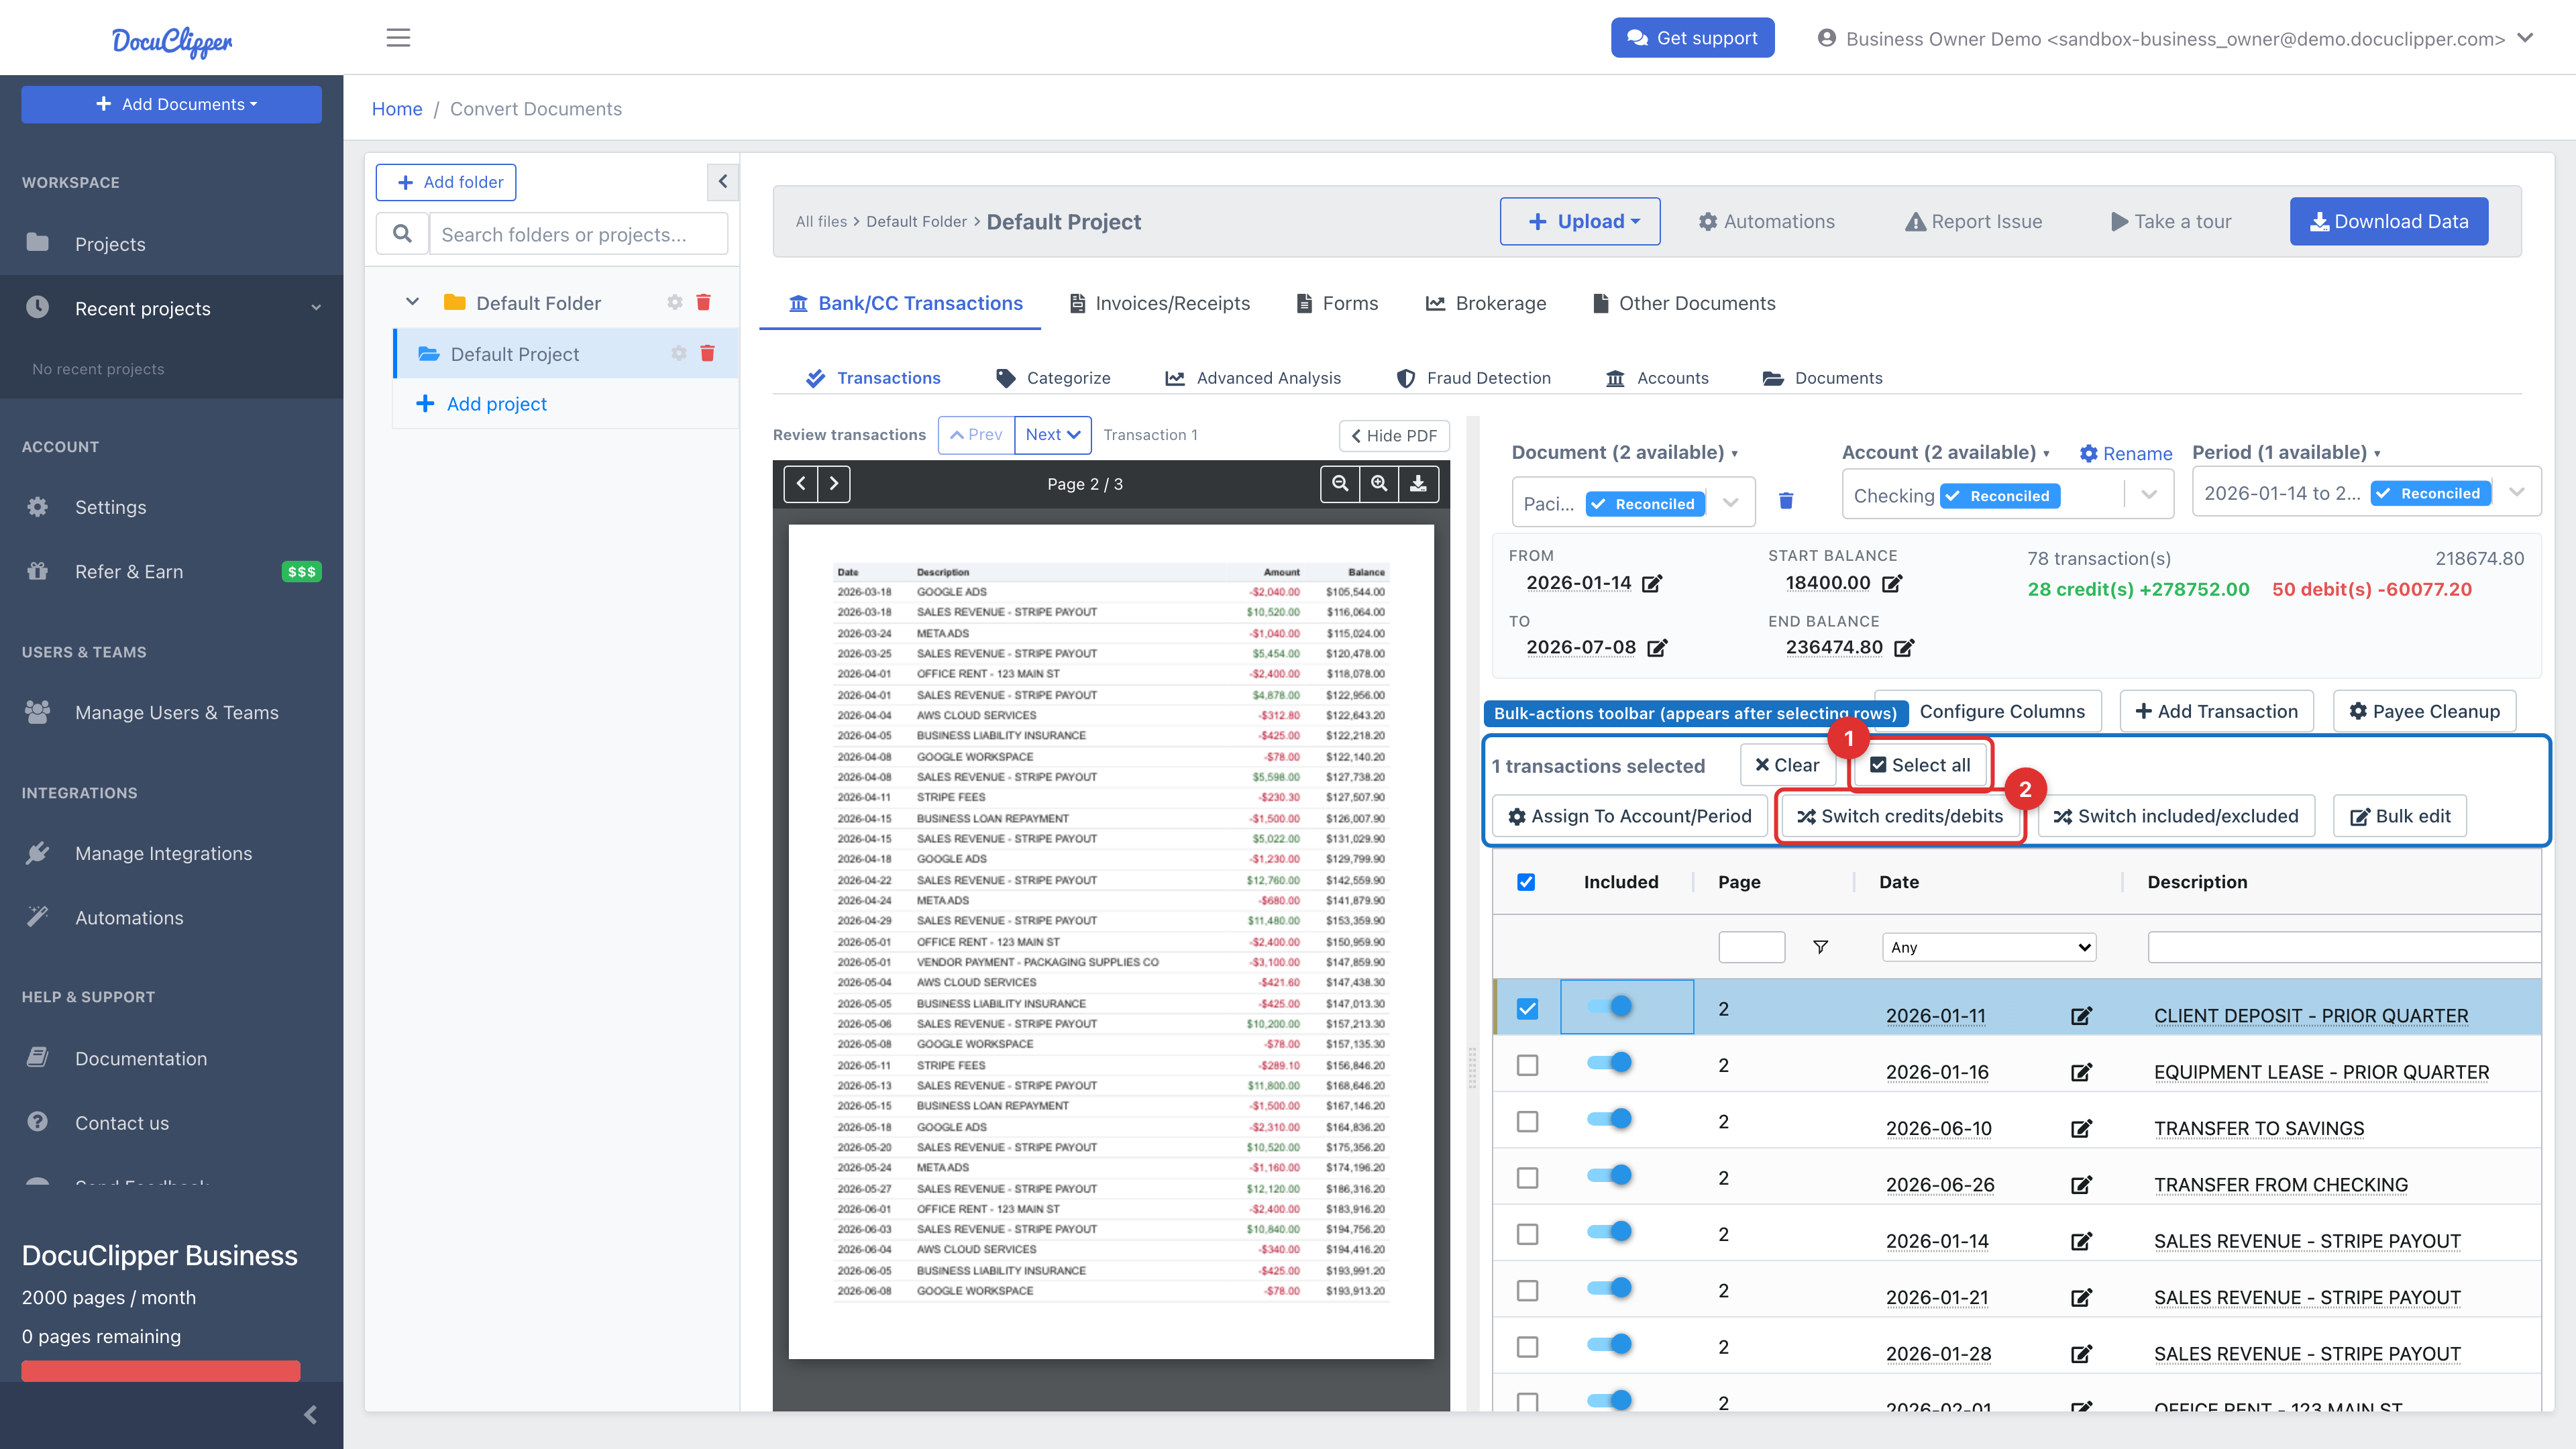Collapse the left sidebar chevron at bottom
This screenshot has height=1449, width=2576.
[x=310, y=1414]
